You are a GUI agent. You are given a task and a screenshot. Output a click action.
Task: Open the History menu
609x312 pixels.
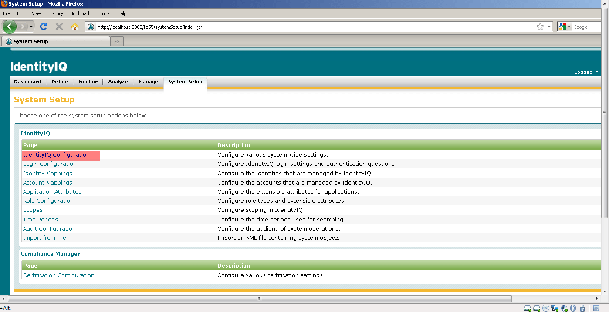[x=56, y=13]
